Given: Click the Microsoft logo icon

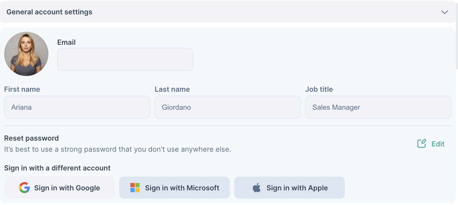Looking at the screenshot, I should 135,188.
